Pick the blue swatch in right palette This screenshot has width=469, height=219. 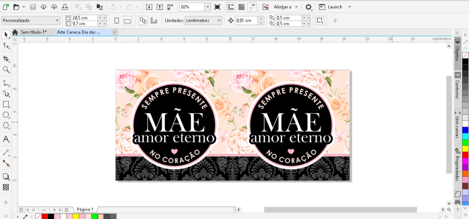(x=465, y=130)
